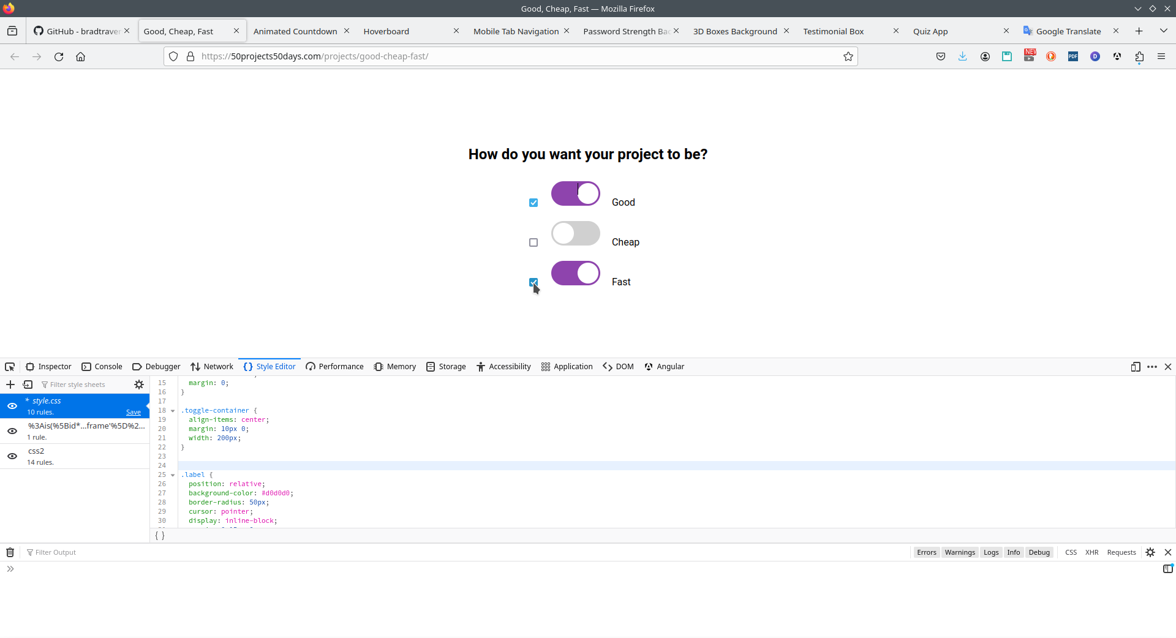Screen dimensions: 1176x638
Task: Open the Inspector panel
Action: point(48,367)
